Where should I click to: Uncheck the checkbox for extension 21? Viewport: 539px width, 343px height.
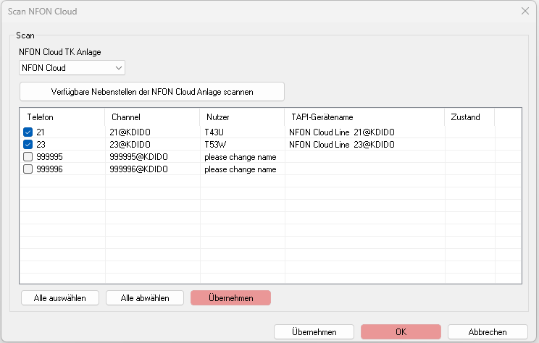click(x=28, y=132)
